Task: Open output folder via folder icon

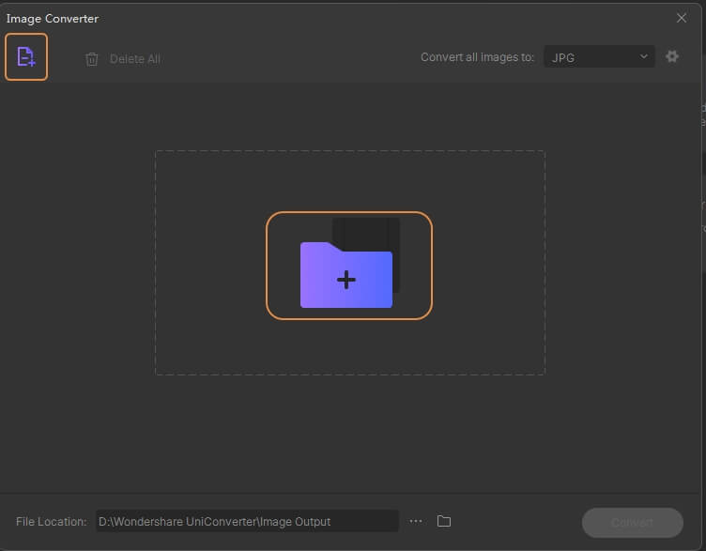Action: point(444,522)
